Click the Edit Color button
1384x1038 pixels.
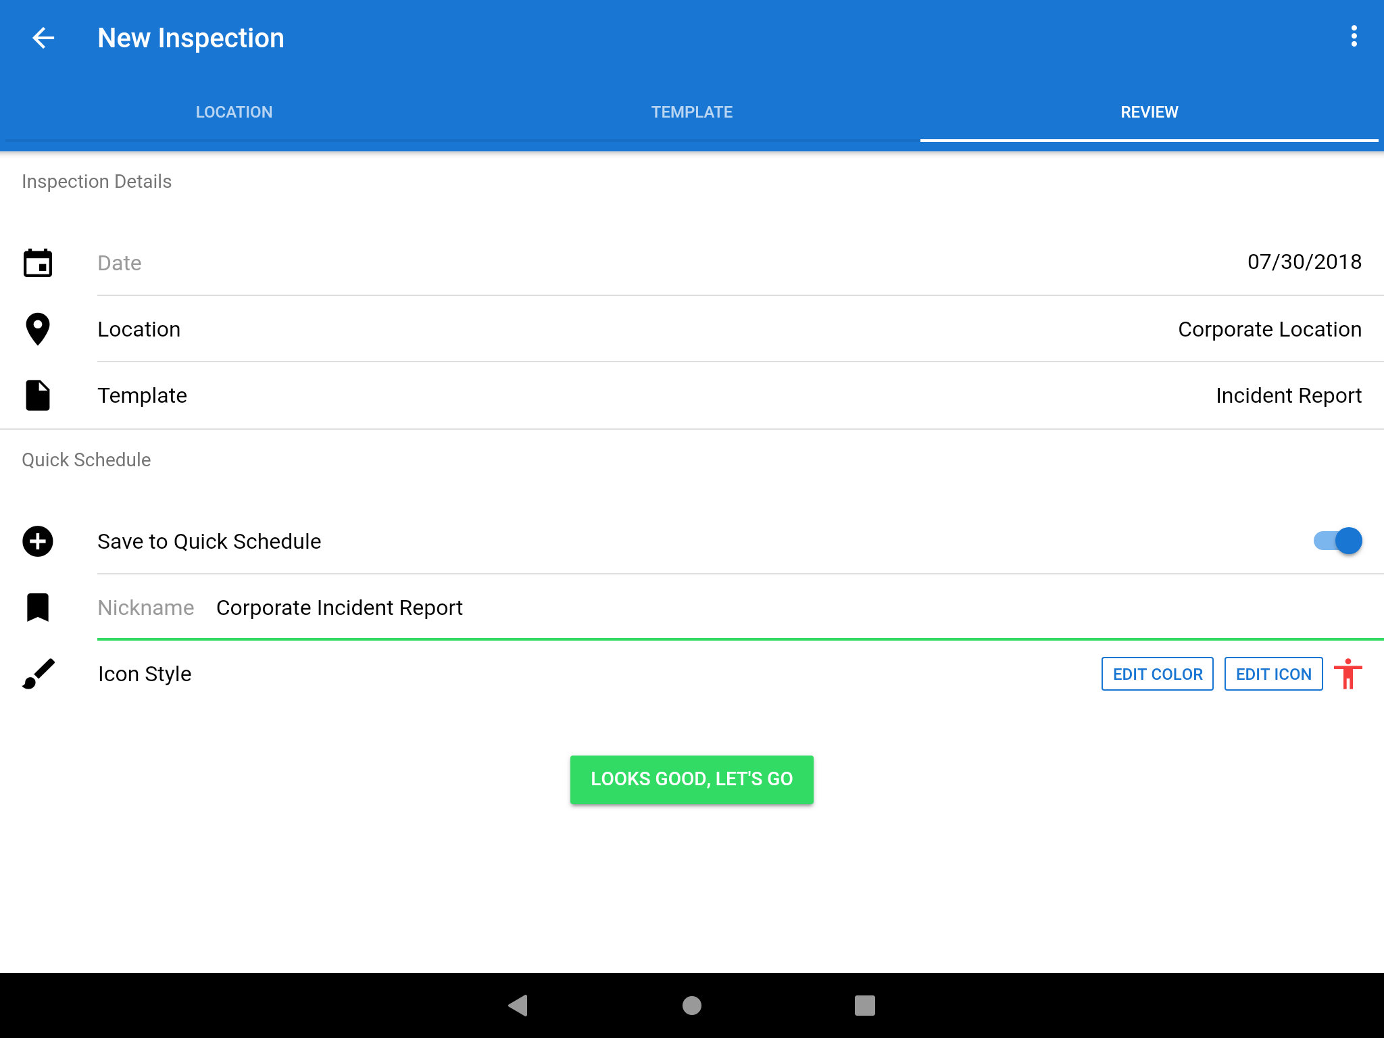coord(1158,674)
